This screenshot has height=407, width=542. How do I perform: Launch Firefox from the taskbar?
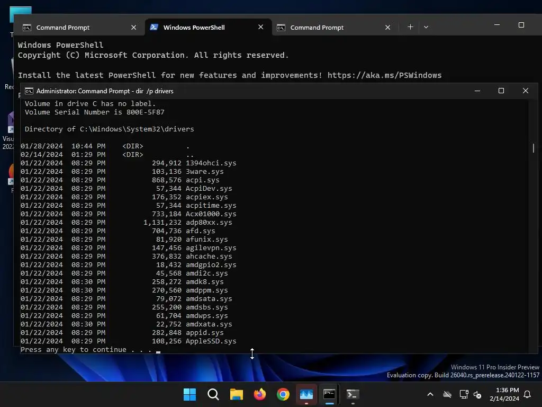point(259,394)
